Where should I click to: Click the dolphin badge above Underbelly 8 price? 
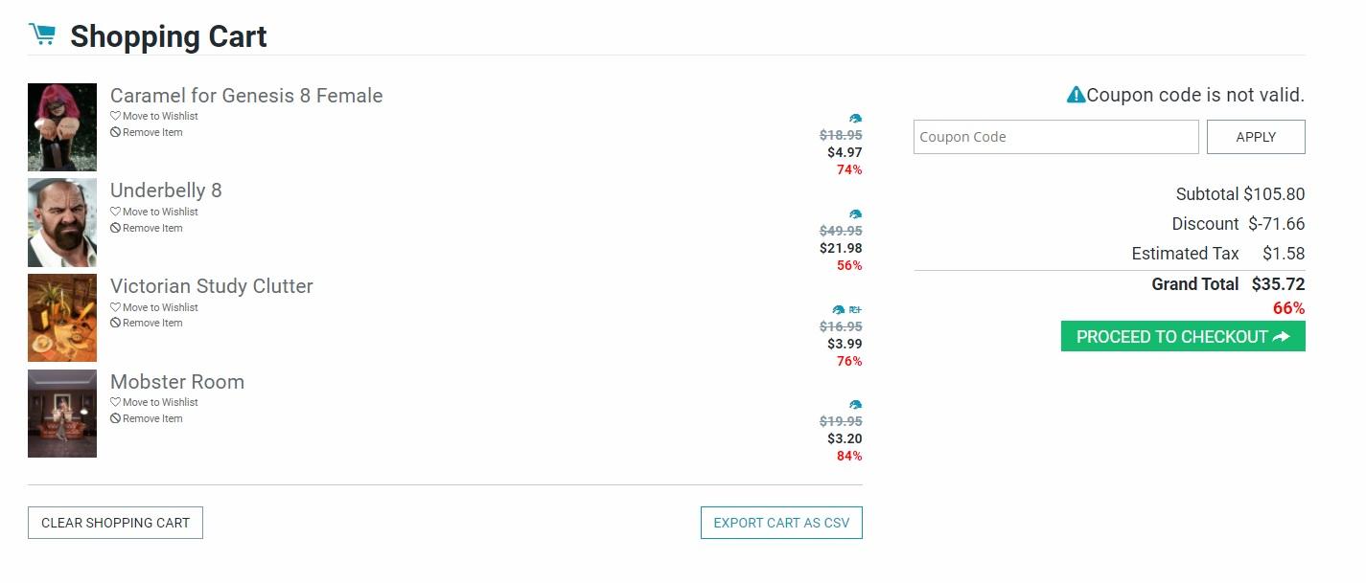pyautogui.click(x=855, y=214)
